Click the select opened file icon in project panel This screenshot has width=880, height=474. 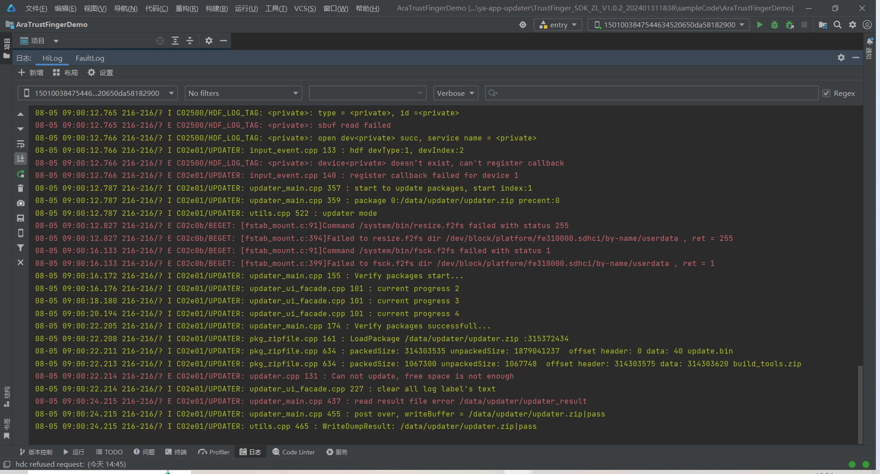coord(160,41)
